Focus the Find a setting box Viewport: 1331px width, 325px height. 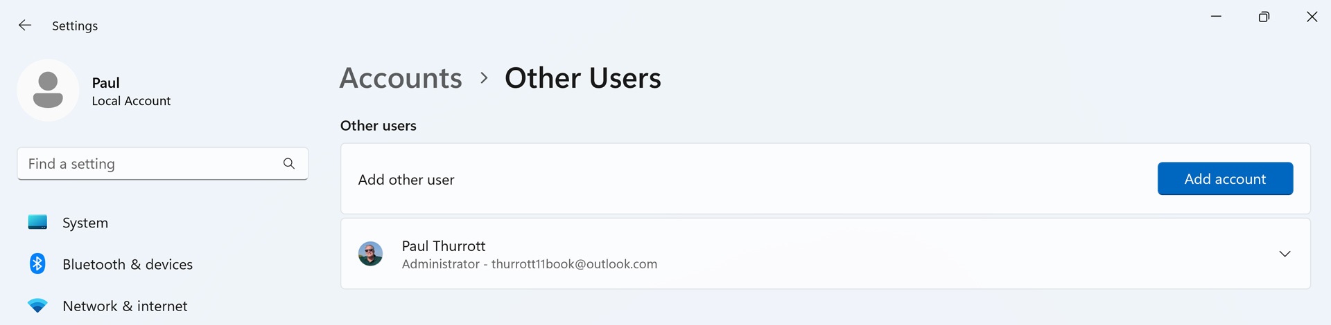coord(149,164)
